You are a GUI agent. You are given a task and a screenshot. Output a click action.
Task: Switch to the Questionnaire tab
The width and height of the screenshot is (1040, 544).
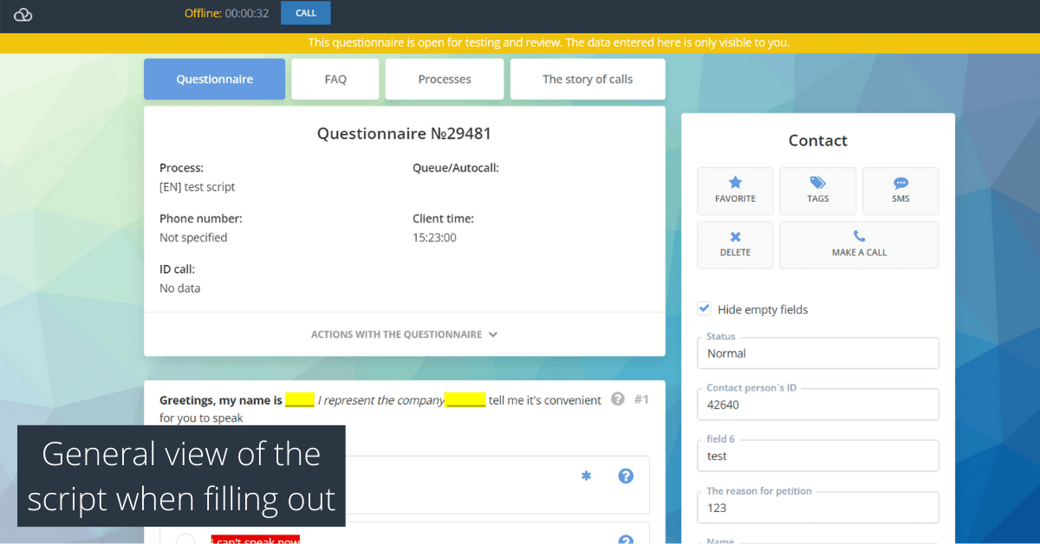click(x=214, y=79)
